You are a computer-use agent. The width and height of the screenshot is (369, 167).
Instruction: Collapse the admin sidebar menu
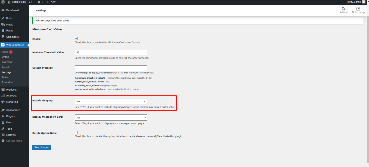tap(14, 141)
